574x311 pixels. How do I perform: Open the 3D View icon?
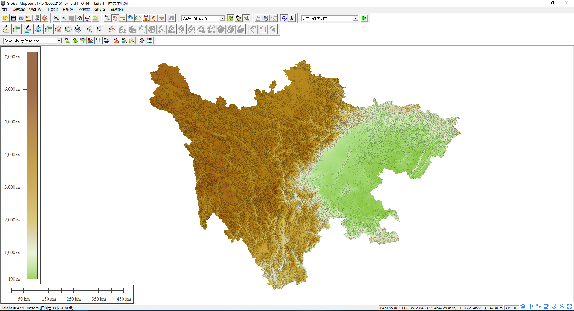tap(238, 18)
